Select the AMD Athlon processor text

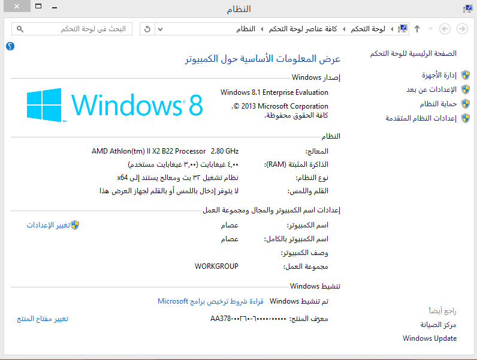[x=149, y=151]
